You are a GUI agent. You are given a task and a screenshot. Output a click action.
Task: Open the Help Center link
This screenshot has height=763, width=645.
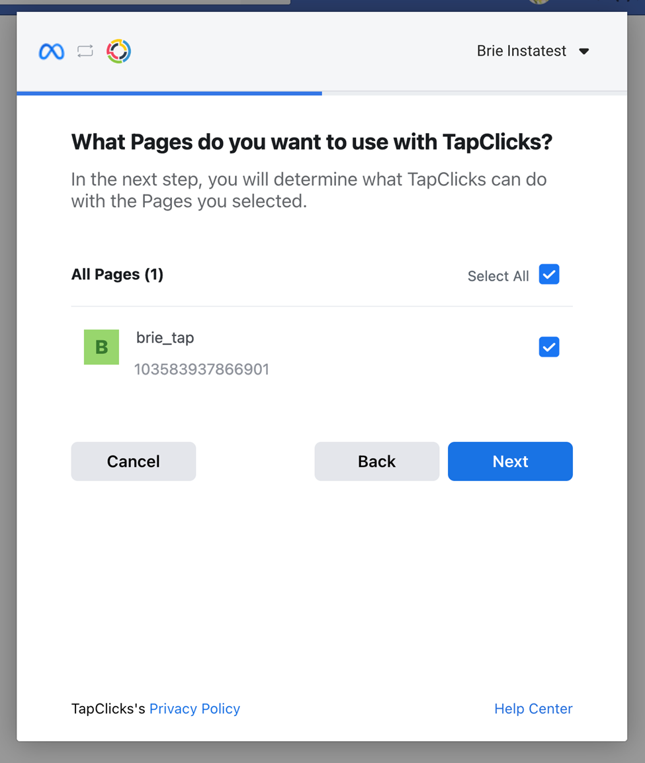pyautogui.click(x=533, y=709)
